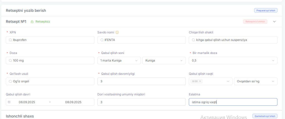Expand the Bir martalik doza dropdown
This screenshot has height=119, width=285.
point(233,61)
